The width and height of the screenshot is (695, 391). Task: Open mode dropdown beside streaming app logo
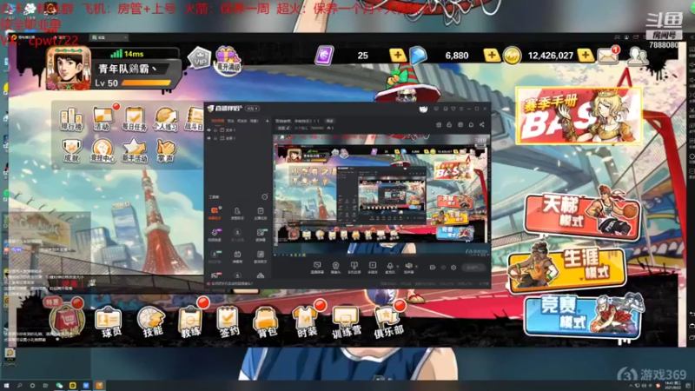coord(253,109)
